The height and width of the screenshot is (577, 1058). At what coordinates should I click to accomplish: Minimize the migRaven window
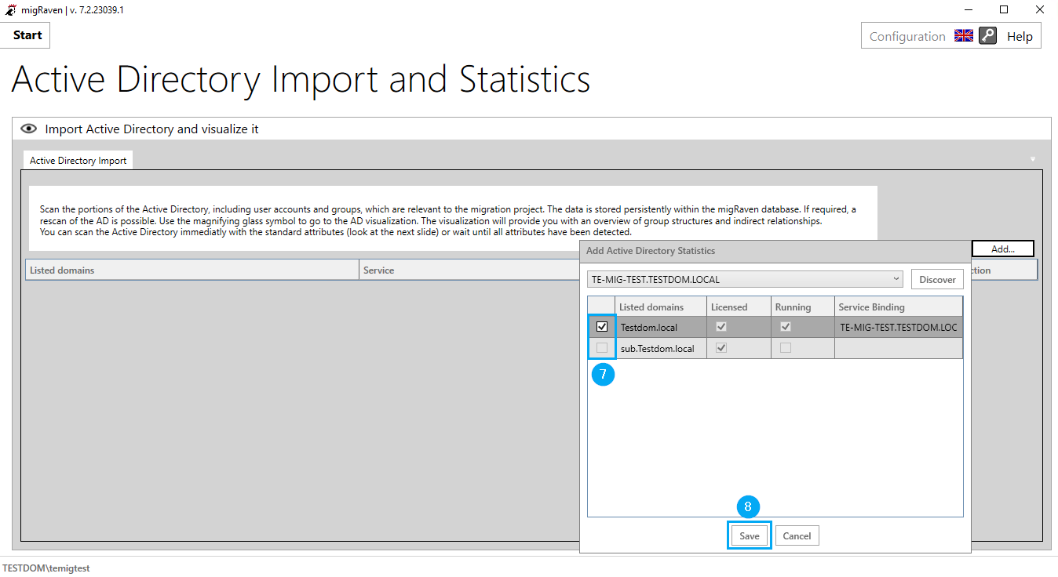[x=968, y=10]
